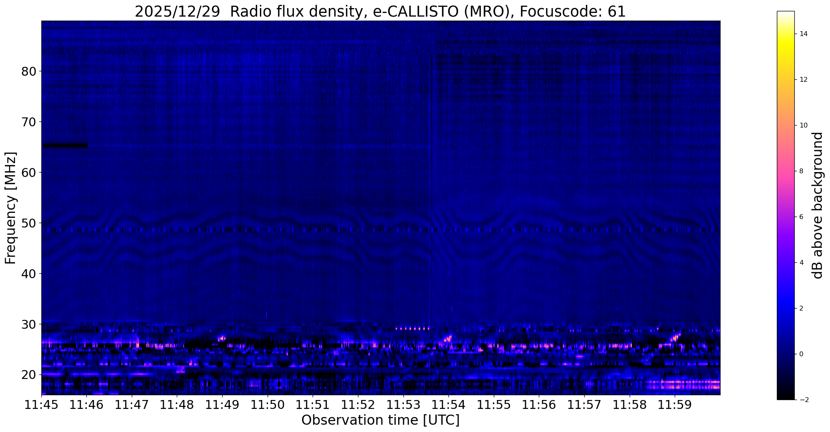
Task: Click the 11:46 time tick label
Action: point(86,404)
